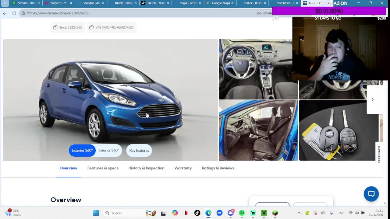Open the vertical FEEDBACK tab

click(379, 154)
